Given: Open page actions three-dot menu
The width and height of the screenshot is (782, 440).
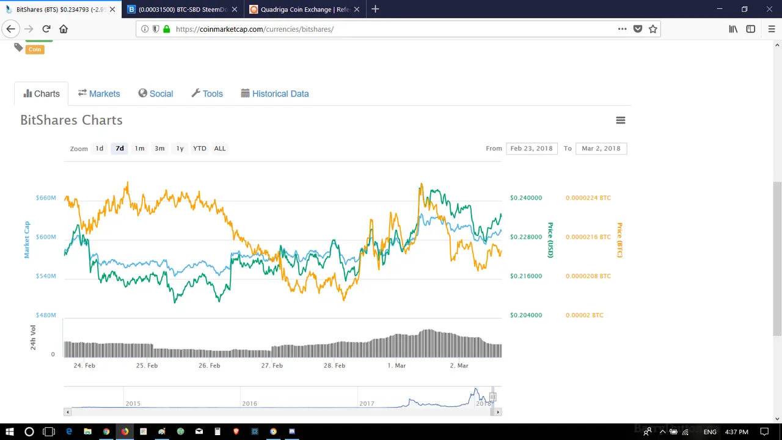Looking at the screenshot, I should [622, 29].
